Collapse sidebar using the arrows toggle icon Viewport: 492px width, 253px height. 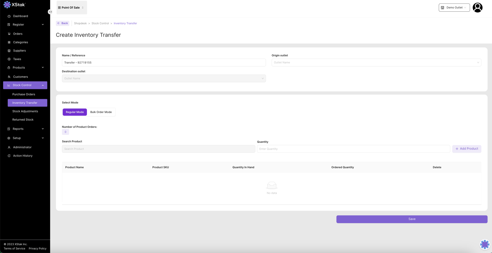pyautogui.click(x=50, y=12)
